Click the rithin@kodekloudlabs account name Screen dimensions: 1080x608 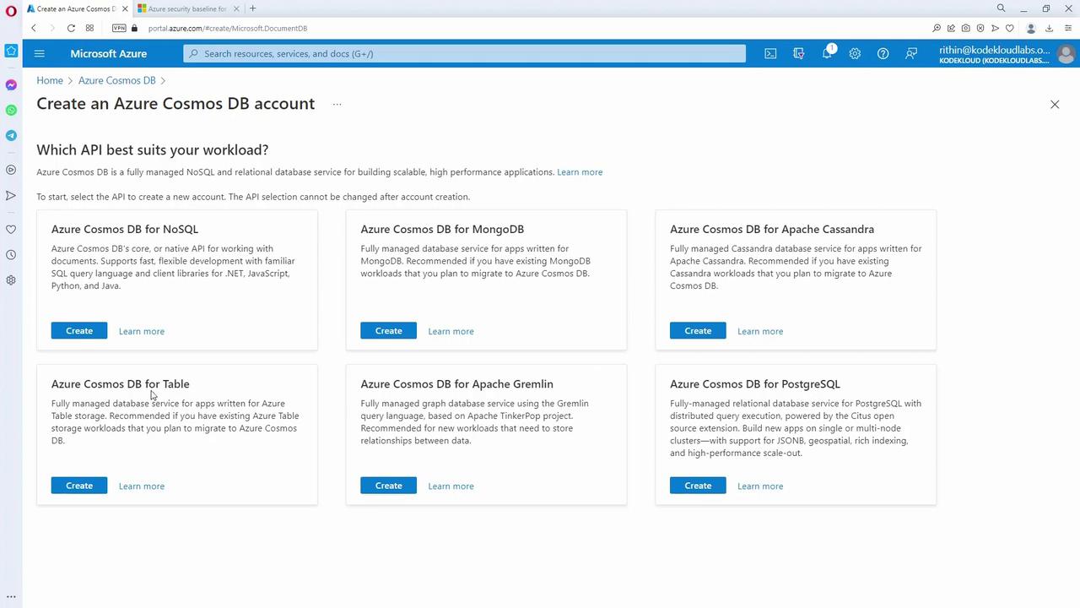(x=995, y=49)
